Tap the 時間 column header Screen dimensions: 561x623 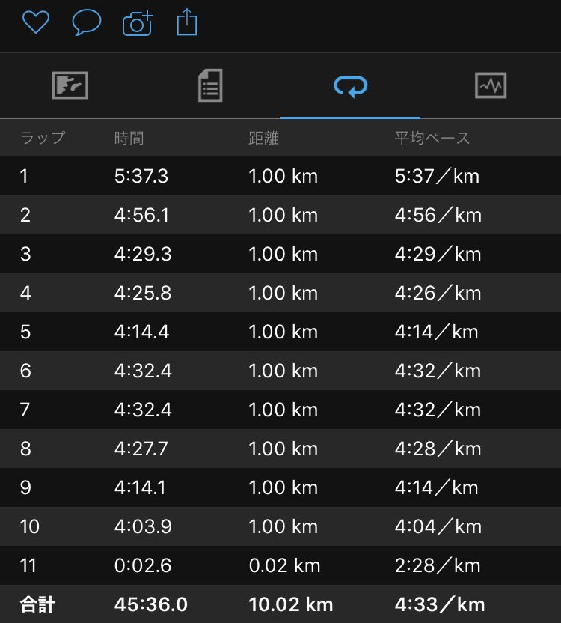coord(129,139)
